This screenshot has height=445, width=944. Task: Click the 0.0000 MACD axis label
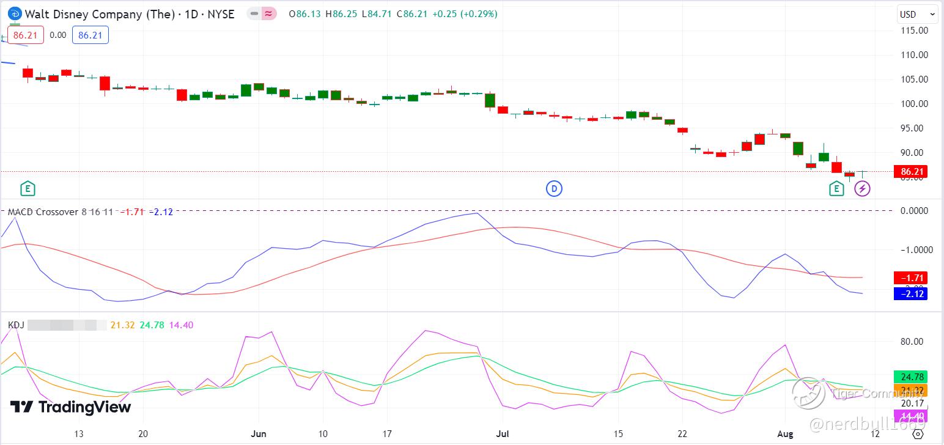pos(914,211)
